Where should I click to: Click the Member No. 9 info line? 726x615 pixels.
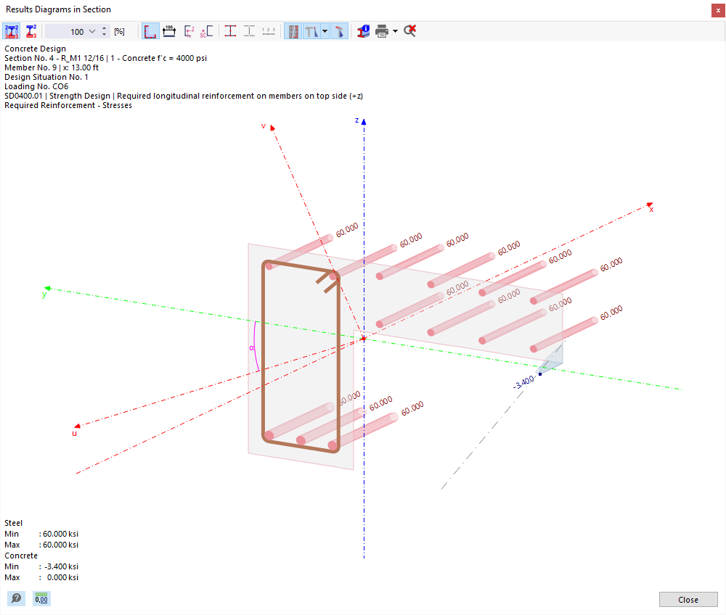pos(52,67)
